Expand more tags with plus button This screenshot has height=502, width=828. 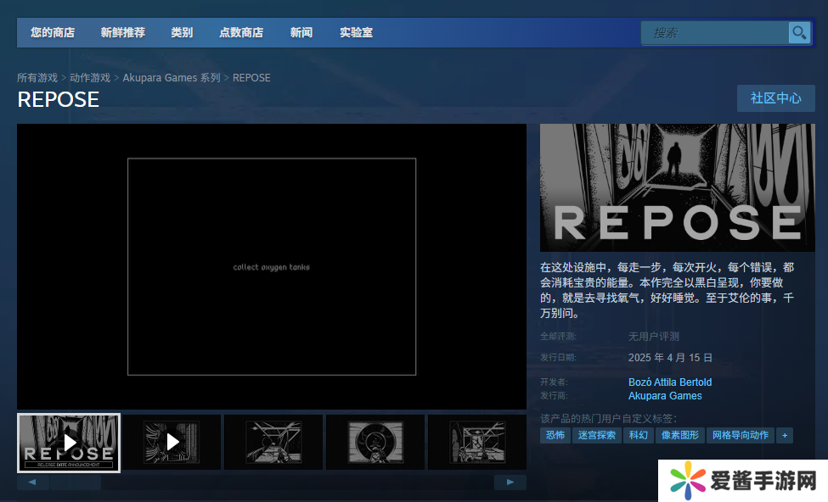pyautogui.click(x=785, y=435)
